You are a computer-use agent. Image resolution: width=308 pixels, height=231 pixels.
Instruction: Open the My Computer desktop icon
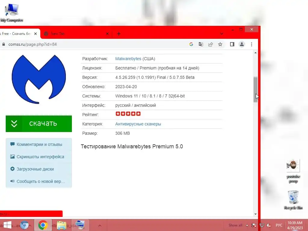(12, 13)
